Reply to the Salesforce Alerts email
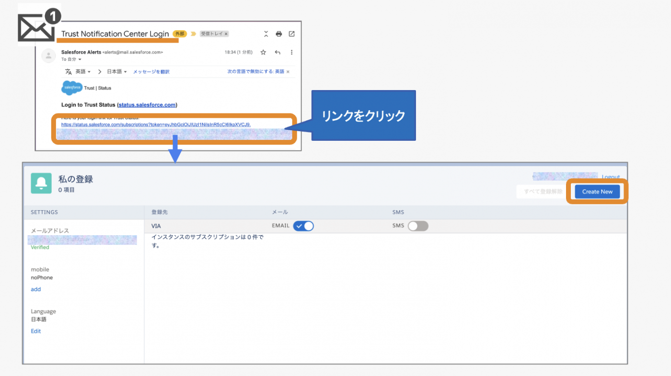Screen dimensions: 671x376 [x=277, y=52]
